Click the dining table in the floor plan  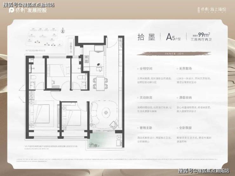(x=100, y=83)
